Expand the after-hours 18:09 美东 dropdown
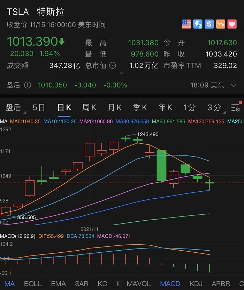 click(x=234, y=85)
